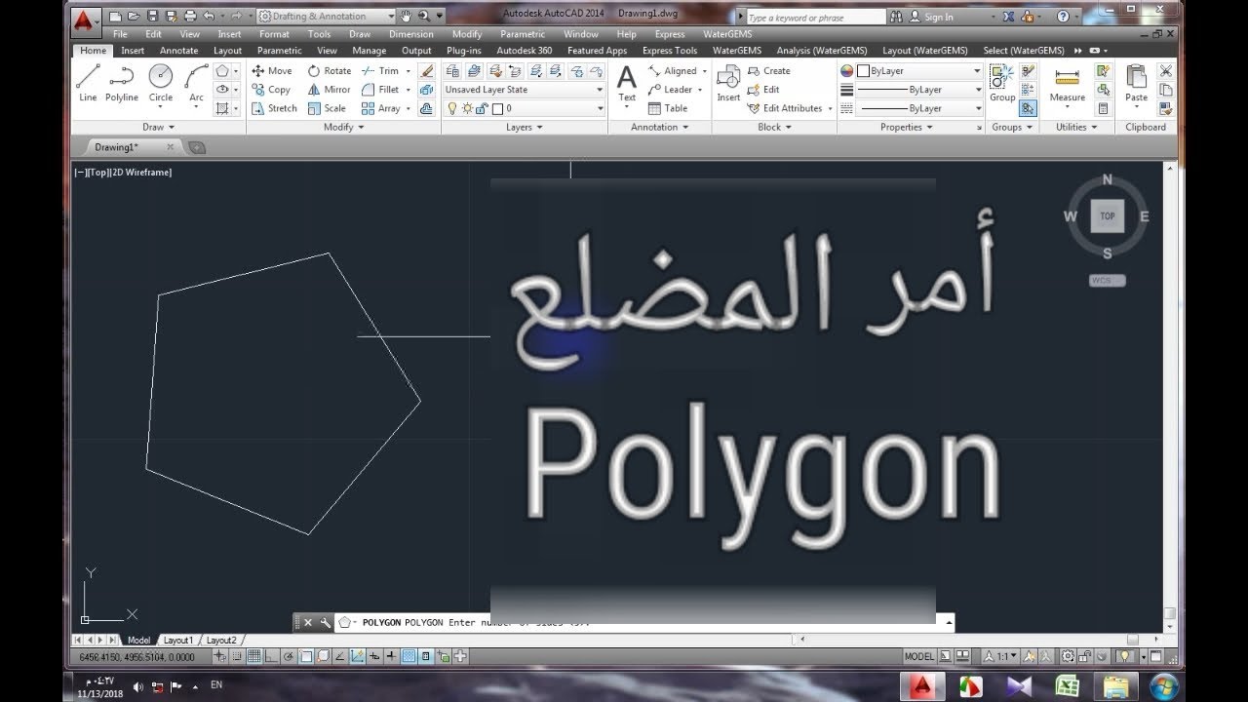Click the keyword search input field
Viewport: 1248px width, 702px height.
click(814, 18)
